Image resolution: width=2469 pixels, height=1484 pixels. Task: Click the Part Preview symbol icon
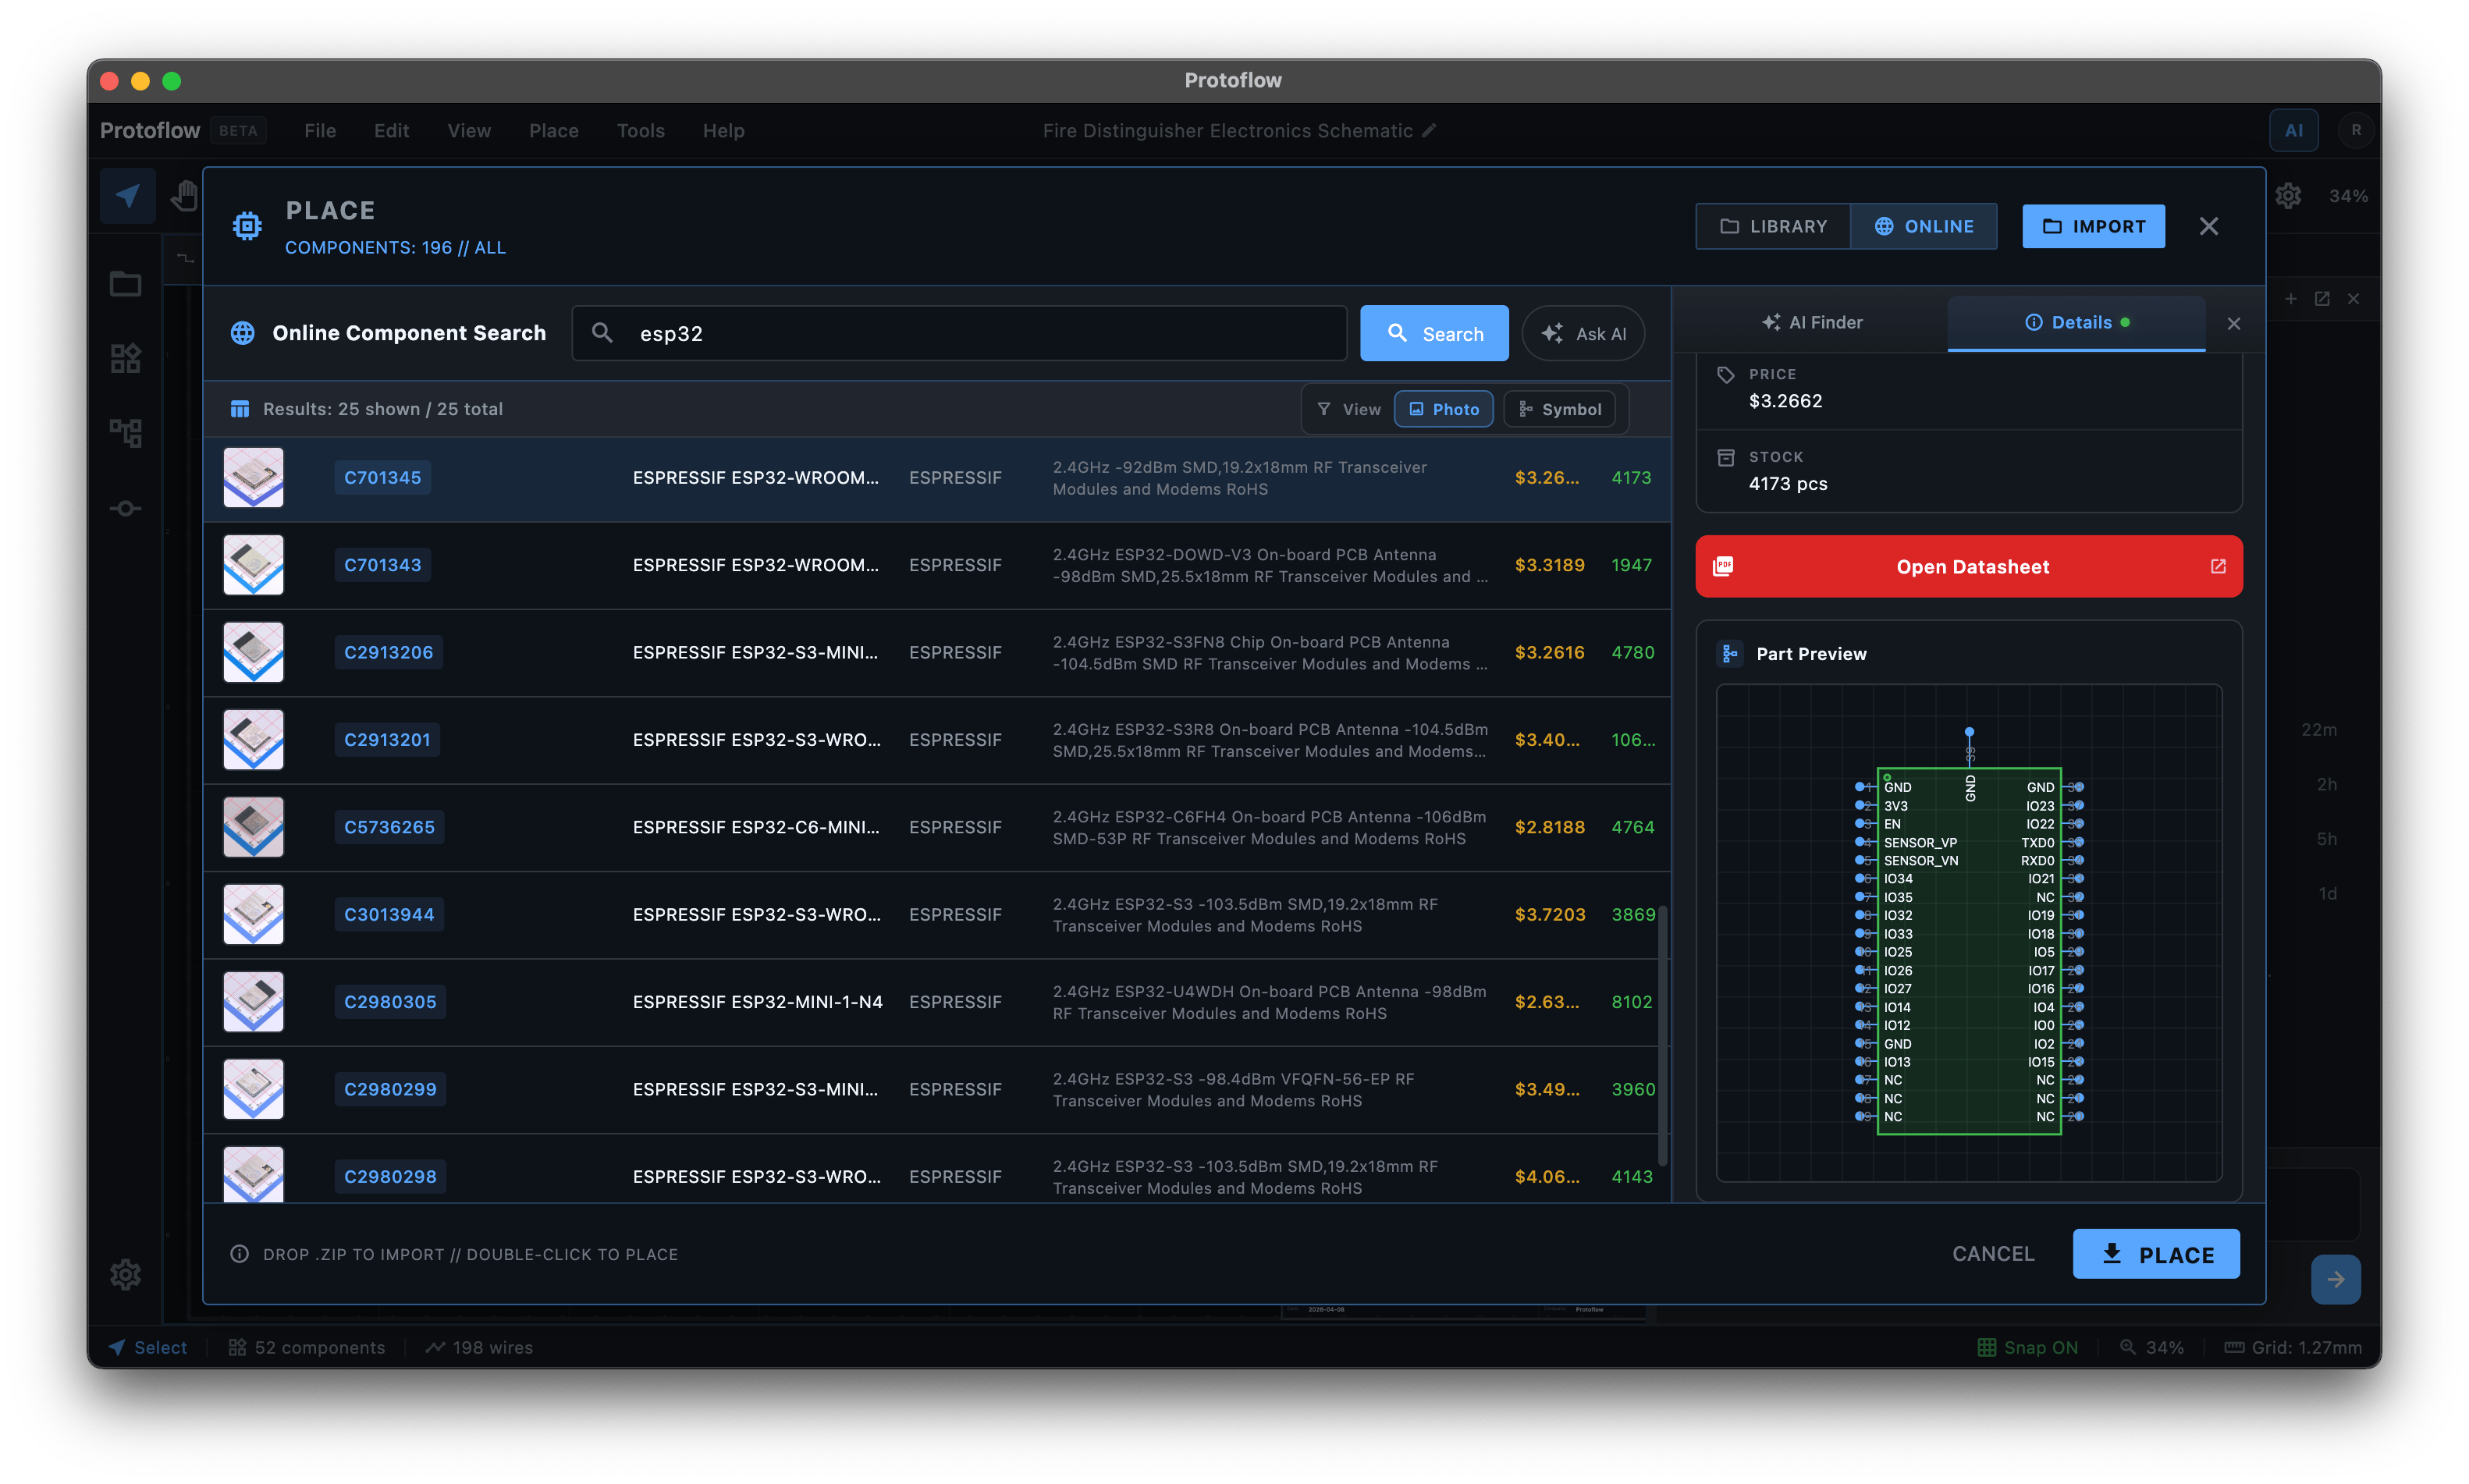1730,654
